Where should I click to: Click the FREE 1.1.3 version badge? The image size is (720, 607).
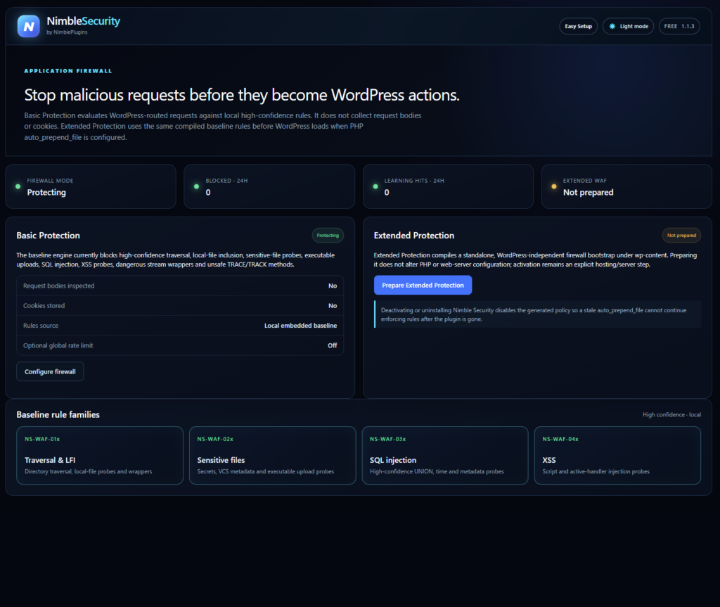679,26
